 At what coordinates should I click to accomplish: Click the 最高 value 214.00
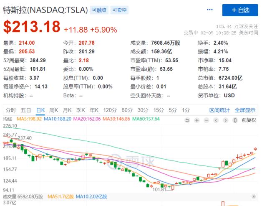pos(27,43)
